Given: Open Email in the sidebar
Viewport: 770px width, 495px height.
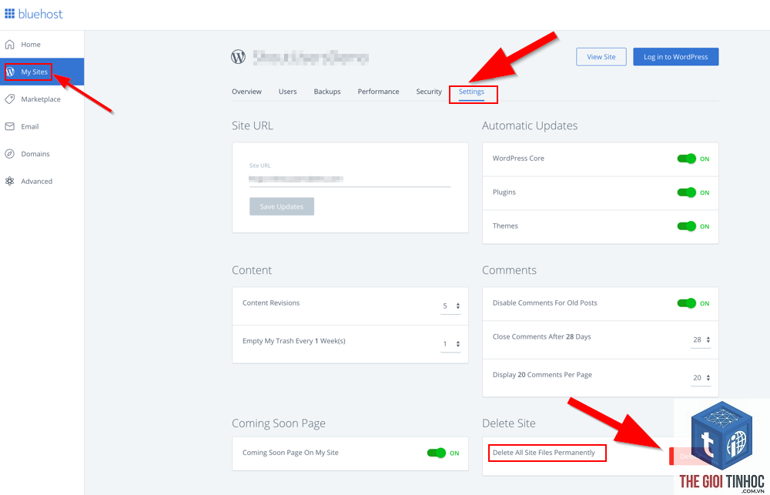Looking at the screenshot, I should point(42,127).
